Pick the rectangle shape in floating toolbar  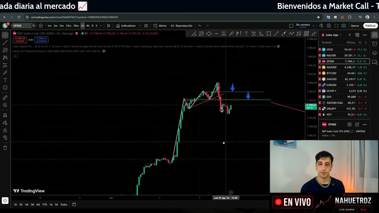269,34
